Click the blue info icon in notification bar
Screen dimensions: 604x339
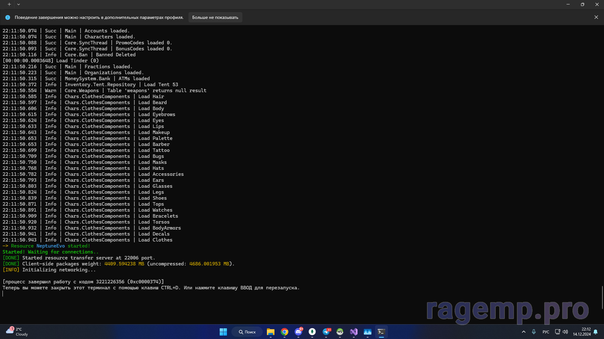8,18
